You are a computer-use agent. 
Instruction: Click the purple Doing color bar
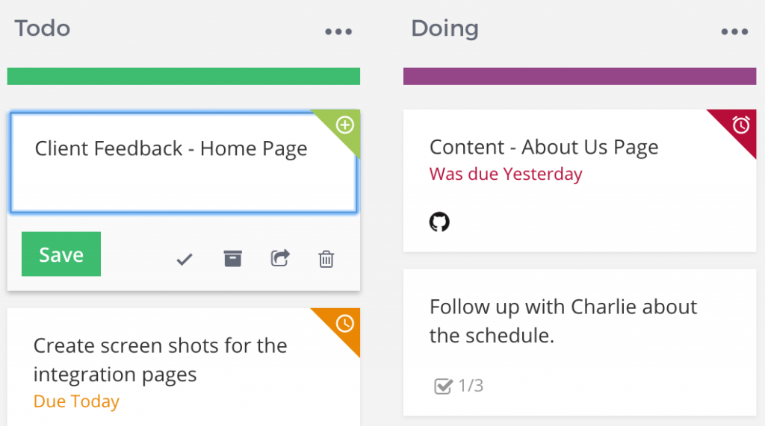[x=580, y=77]
